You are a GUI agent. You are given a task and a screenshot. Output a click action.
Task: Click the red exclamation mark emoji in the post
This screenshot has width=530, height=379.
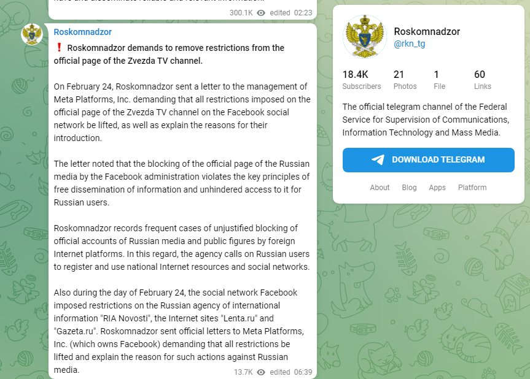tap(59, 48)
